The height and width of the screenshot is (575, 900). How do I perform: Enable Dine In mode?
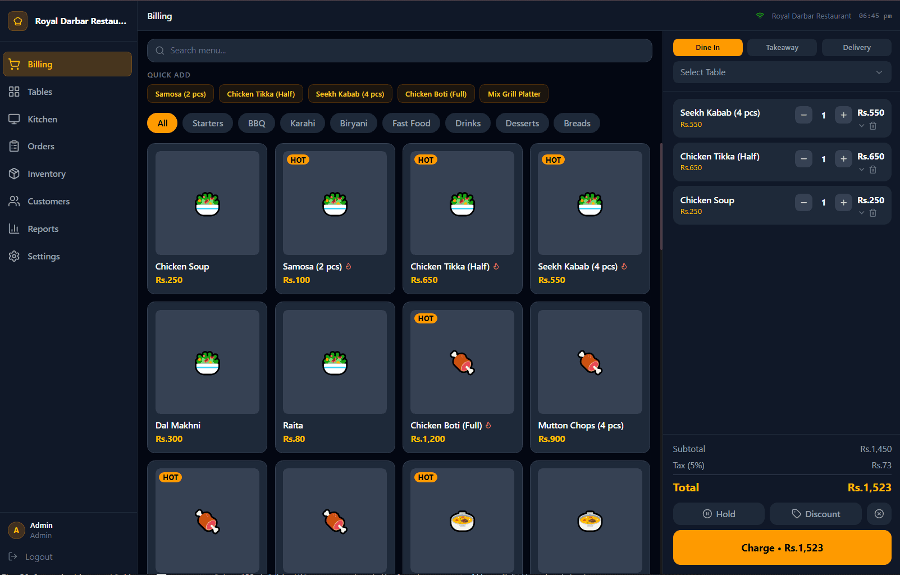click(707, 47)
